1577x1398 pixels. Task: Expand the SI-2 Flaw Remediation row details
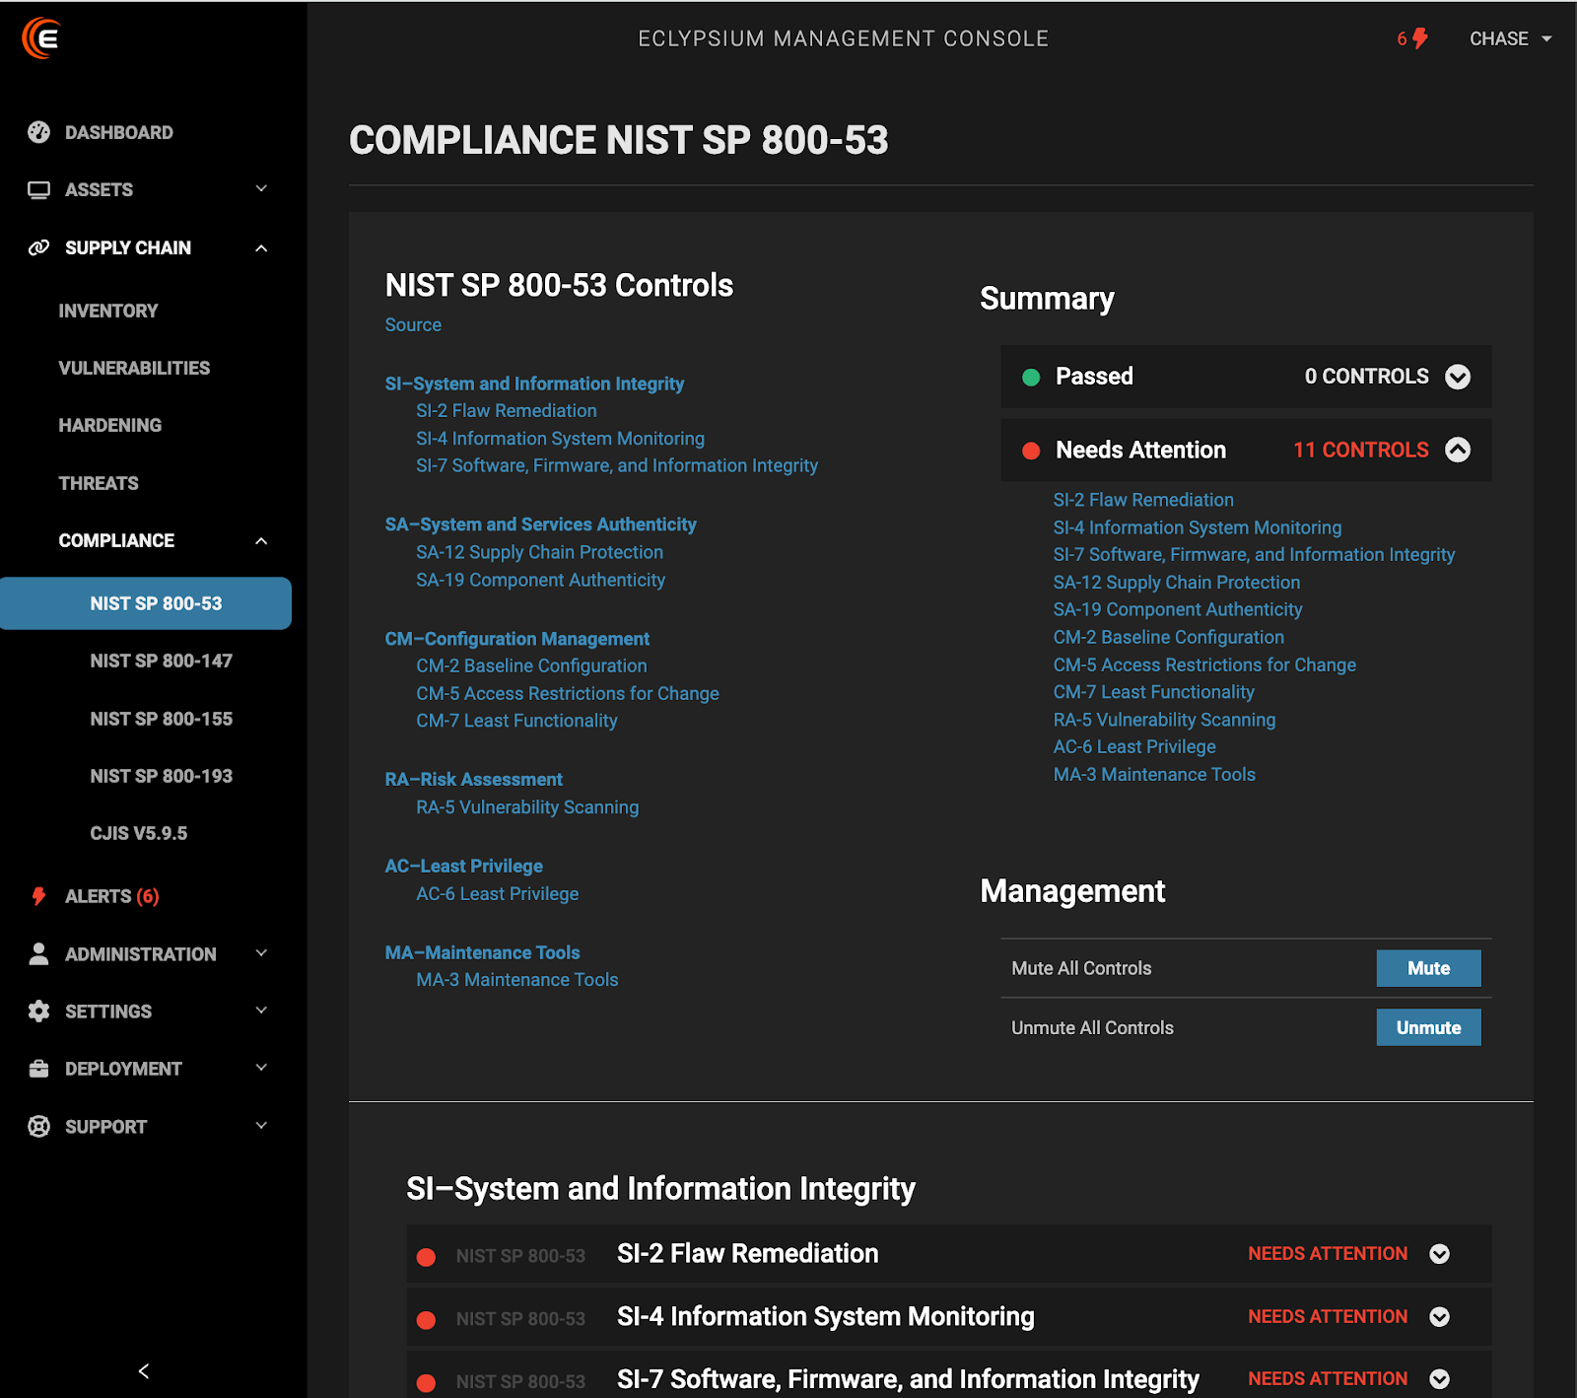1440,1254
